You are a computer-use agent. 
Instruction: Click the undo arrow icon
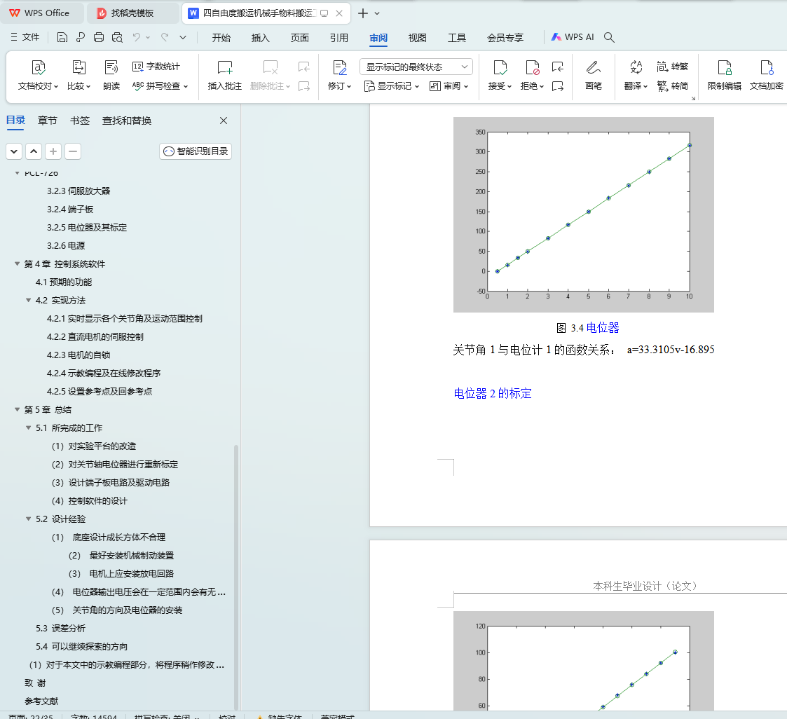click(137, 37)
